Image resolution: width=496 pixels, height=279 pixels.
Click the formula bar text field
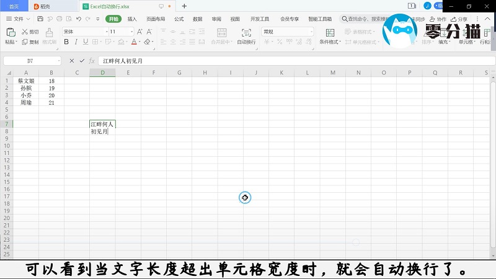click(x=296, y=61)
